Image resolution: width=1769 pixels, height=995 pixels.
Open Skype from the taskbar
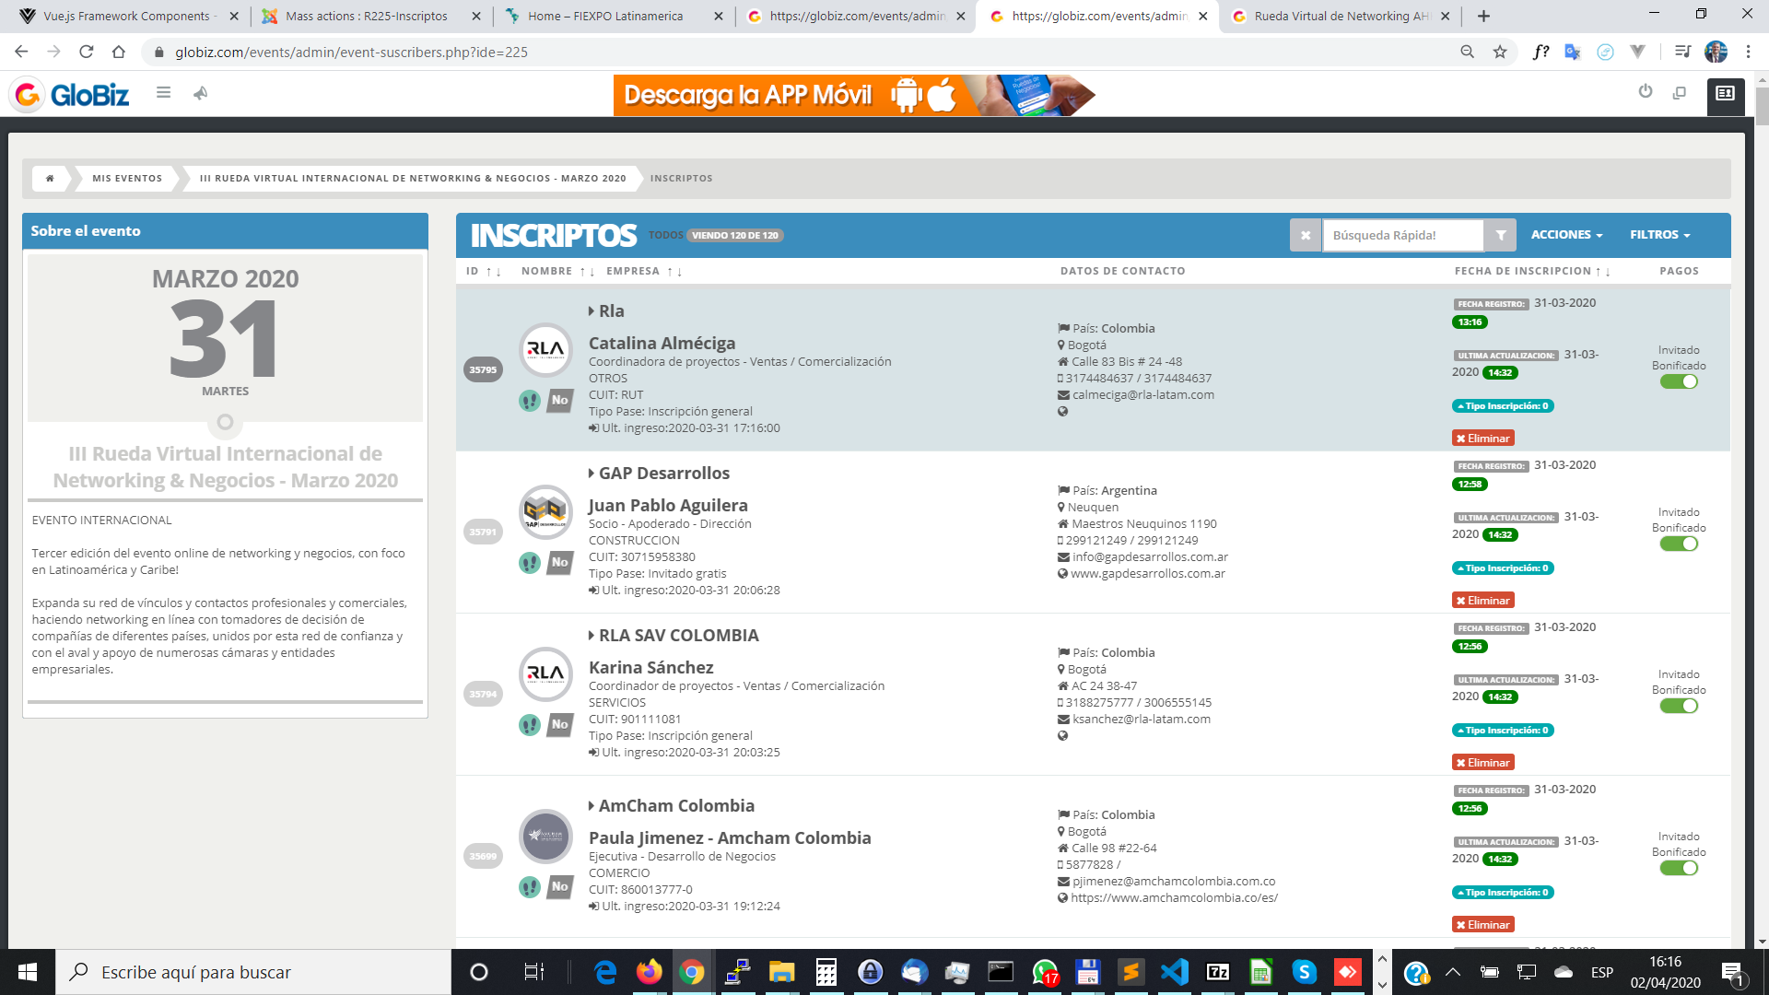[1304, 972]
